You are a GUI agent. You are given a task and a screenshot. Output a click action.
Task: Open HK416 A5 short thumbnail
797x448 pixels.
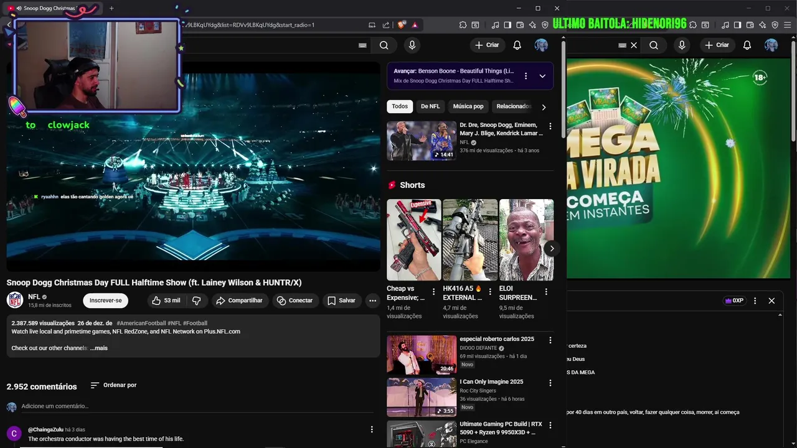point(470,240)
